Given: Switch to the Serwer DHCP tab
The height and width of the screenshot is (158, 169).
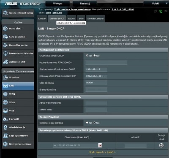Looking at the screenshot, I should pos(57,19).
